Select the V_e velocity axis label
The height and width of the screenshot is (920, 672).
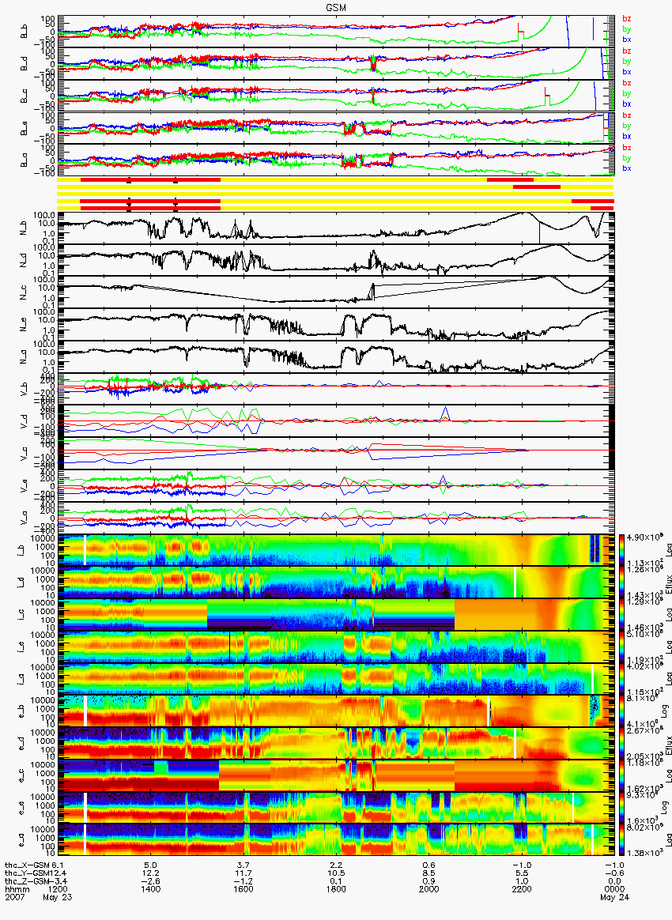(24, 486)
